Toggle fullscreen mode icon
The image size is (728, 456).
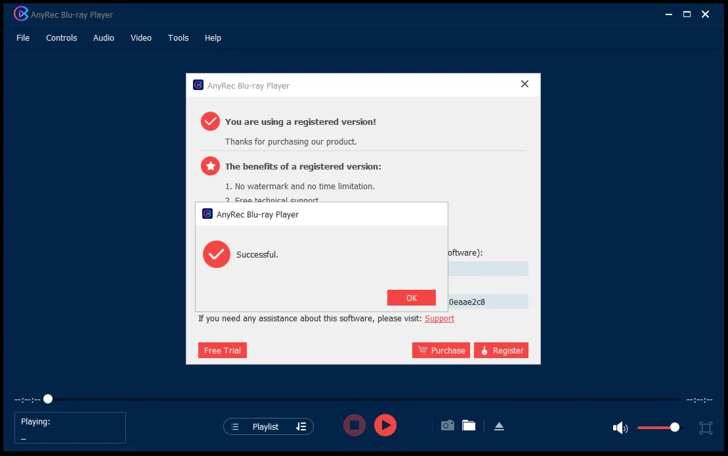[706, 428]
